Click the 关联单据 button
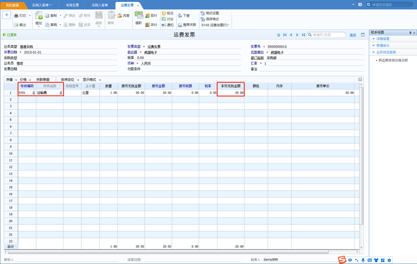This screenshot has width=417, height=264. tap(43, 80)
